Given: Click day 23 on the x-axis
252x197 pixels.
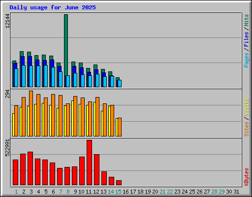Looking at the screenshot, I should point(177,192).
